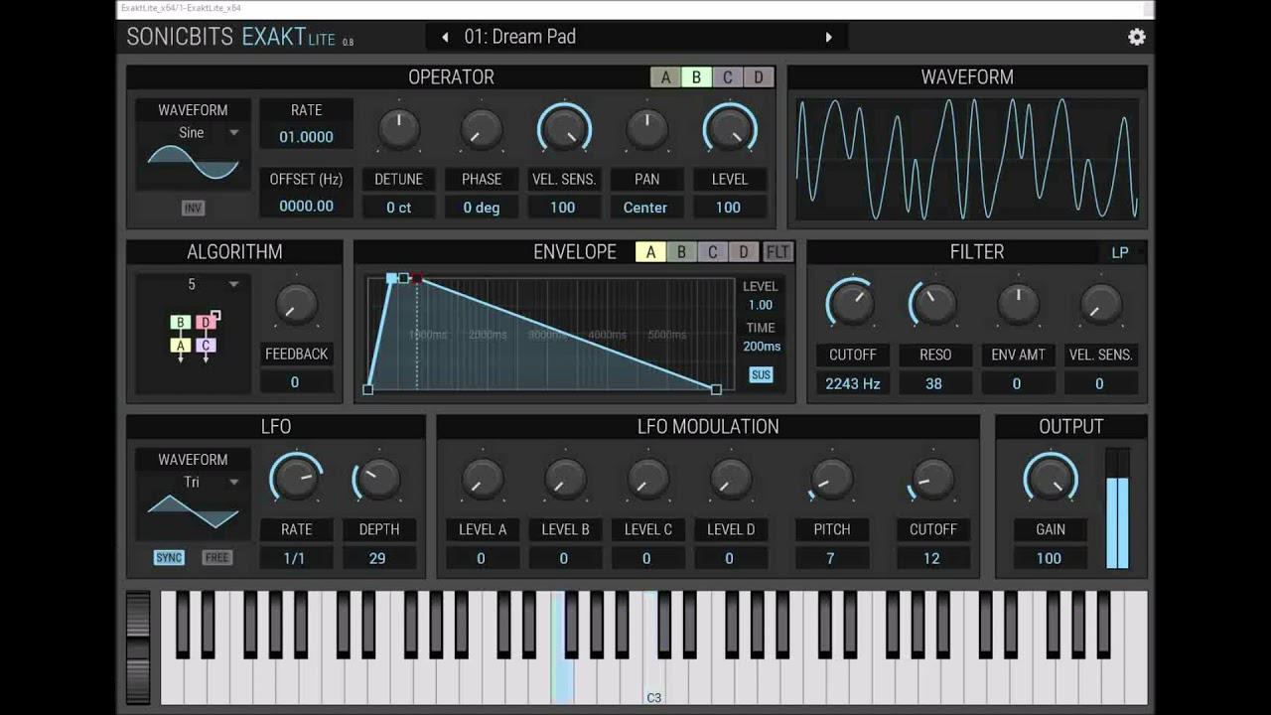Click the sine waveform preview
This screenshot has height=715, width=1271.
click(193, 163)
